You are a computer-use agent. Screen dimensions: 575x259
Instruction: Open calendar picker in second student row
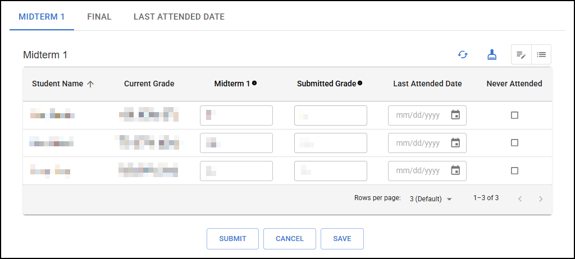(455, 143)
